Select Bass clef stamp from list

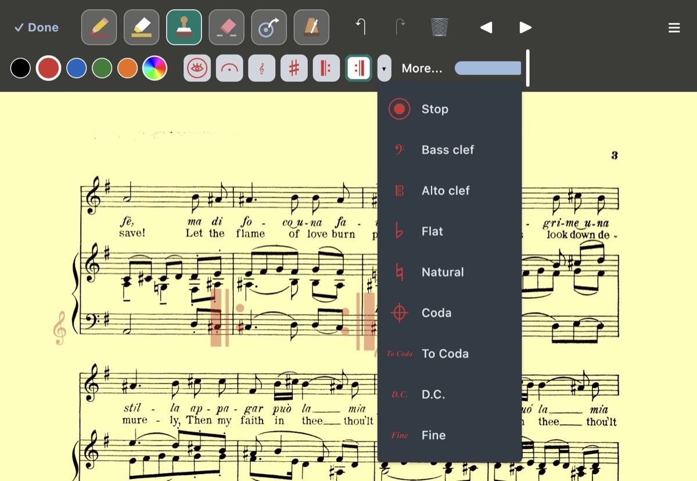(450, 150)
